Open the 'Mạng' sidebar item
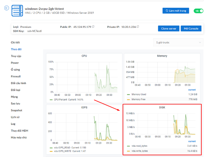210x157 pixels. tap(14, 97)
